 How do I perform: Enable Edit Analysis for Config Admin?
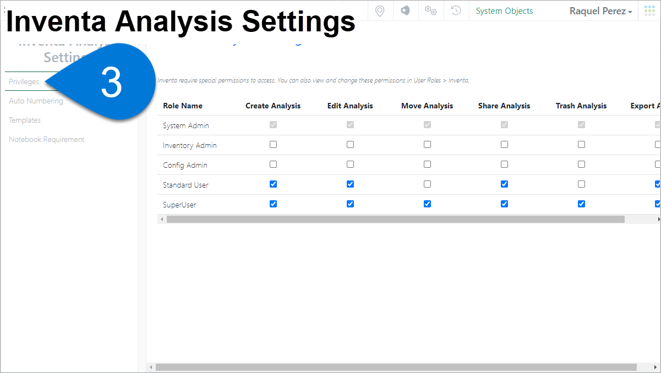(x=350, y=164)
